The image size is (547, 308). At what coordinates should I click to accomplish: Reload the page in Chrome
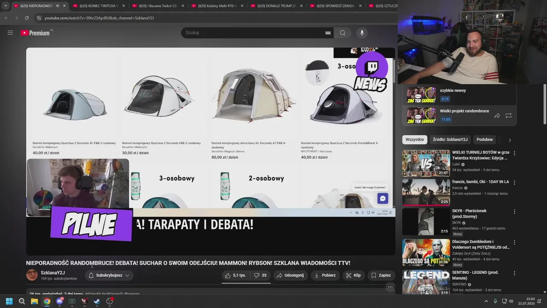click(26, 18)
